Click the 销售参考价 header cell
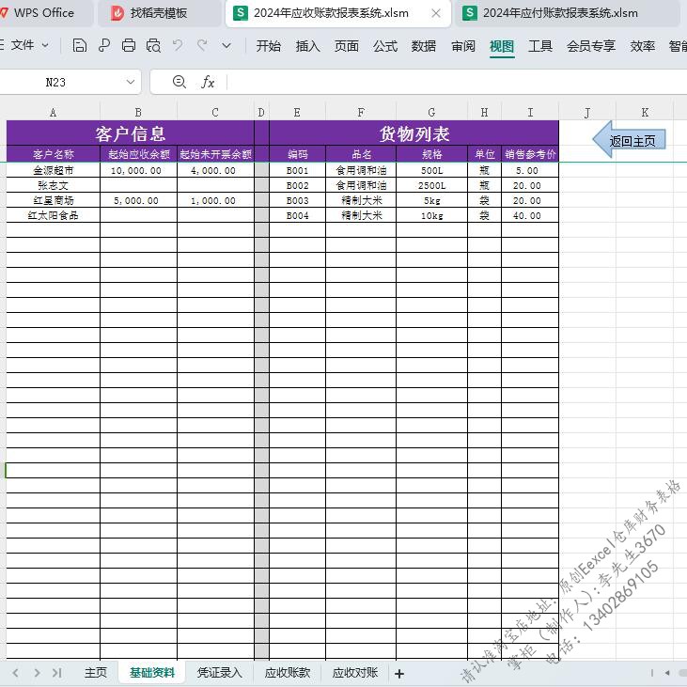 click(x=530, y=154)
